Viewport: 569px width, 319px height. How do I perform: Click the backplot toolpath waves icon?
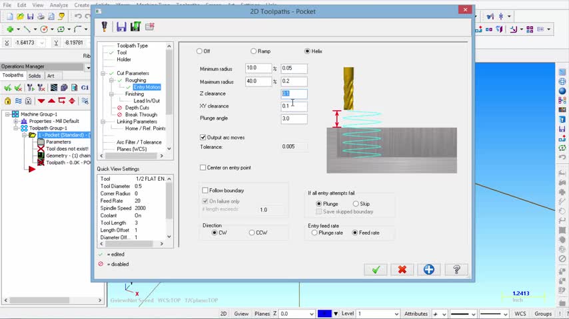coord(54,88)
